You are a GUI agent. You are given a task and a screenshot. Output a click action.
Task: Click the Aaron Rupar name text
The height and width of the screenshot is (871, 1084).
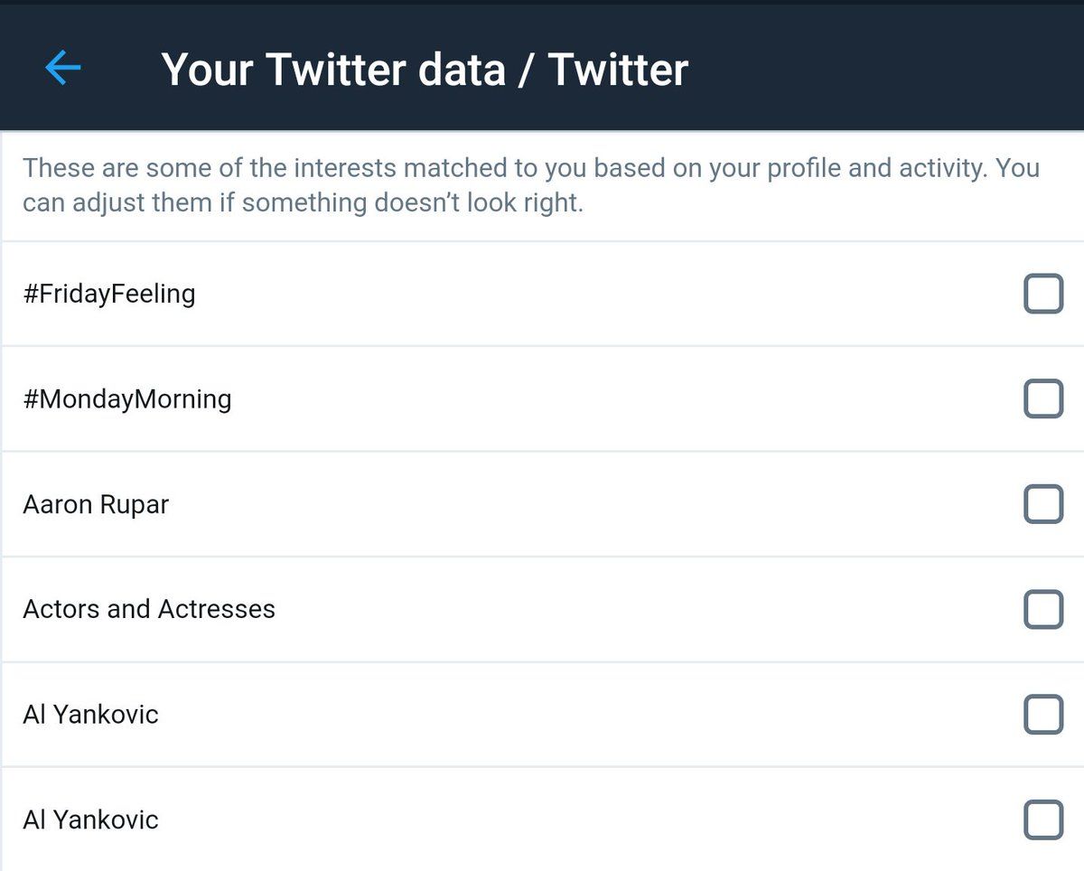click(96, 504)
